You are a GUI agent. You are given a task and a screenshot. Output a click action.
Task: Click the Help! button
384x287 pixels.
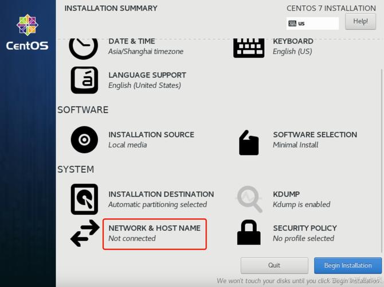click(x=361, y=22)
